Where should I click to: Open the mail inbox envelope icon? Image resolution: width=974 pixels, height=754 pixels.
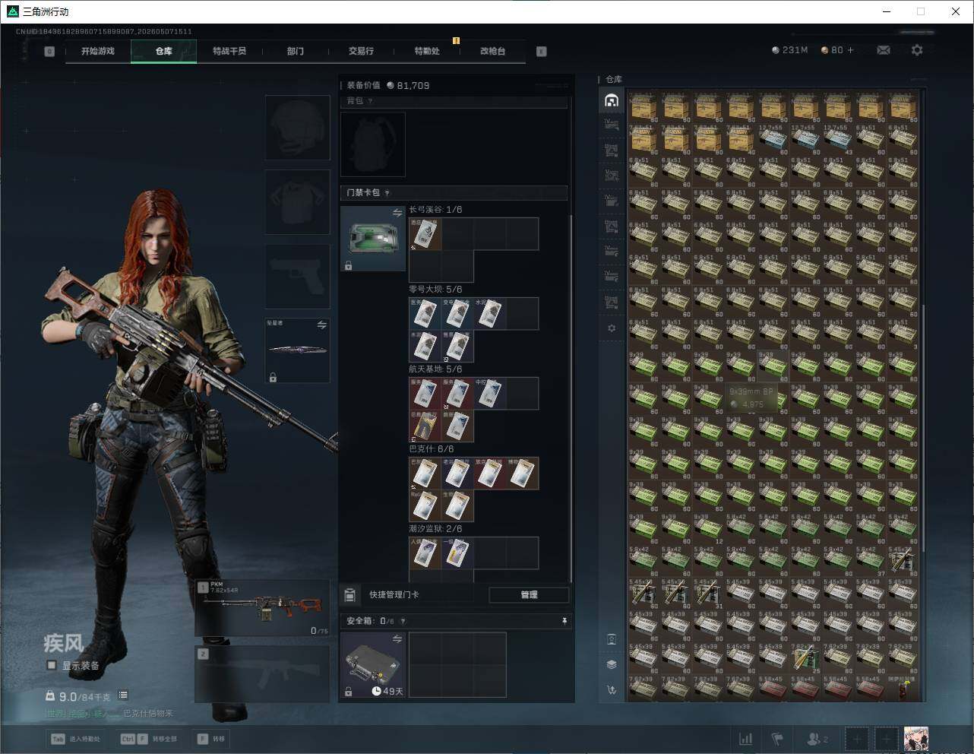(884, 50)
